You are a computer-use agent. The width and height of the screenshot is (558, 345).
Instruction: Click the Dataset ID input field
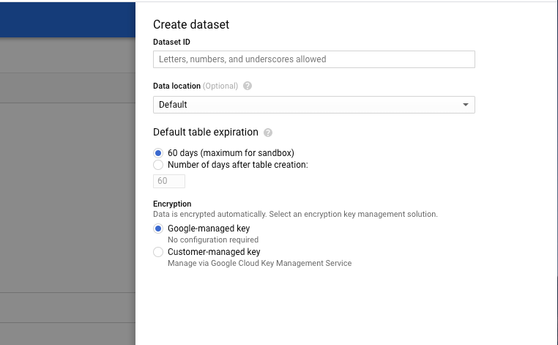314,59
